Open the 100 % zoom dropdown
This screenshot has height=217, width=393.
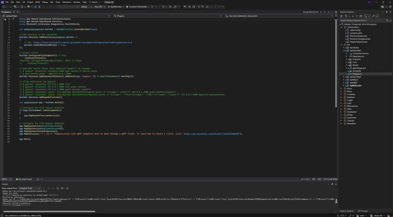pos(6,179)
